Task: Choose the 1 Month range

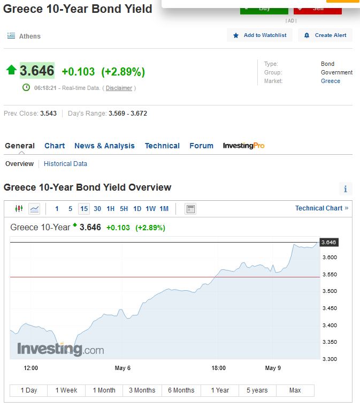Action: pyautogui.click(x=104, y=390)
